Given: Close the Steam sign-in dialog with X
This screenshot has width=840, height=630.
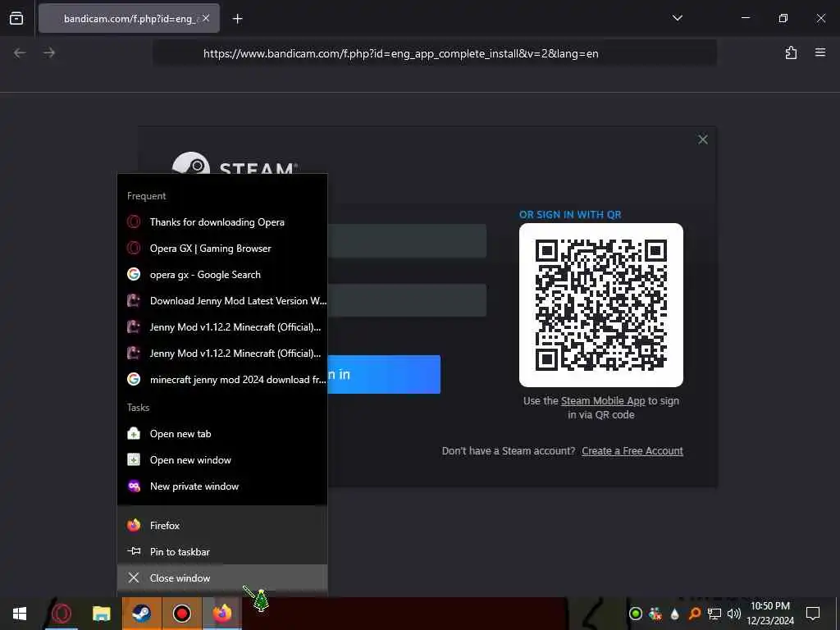Looking at the screenshot, I should click(x=702, y=139).
